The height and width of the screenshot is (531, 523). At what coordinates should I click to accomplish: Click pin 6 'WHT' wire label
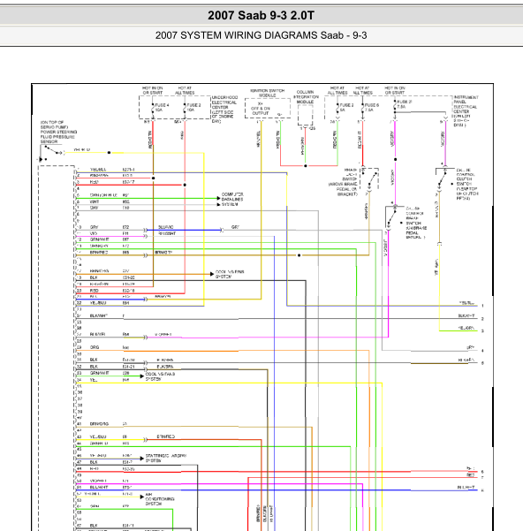(95, 201)
